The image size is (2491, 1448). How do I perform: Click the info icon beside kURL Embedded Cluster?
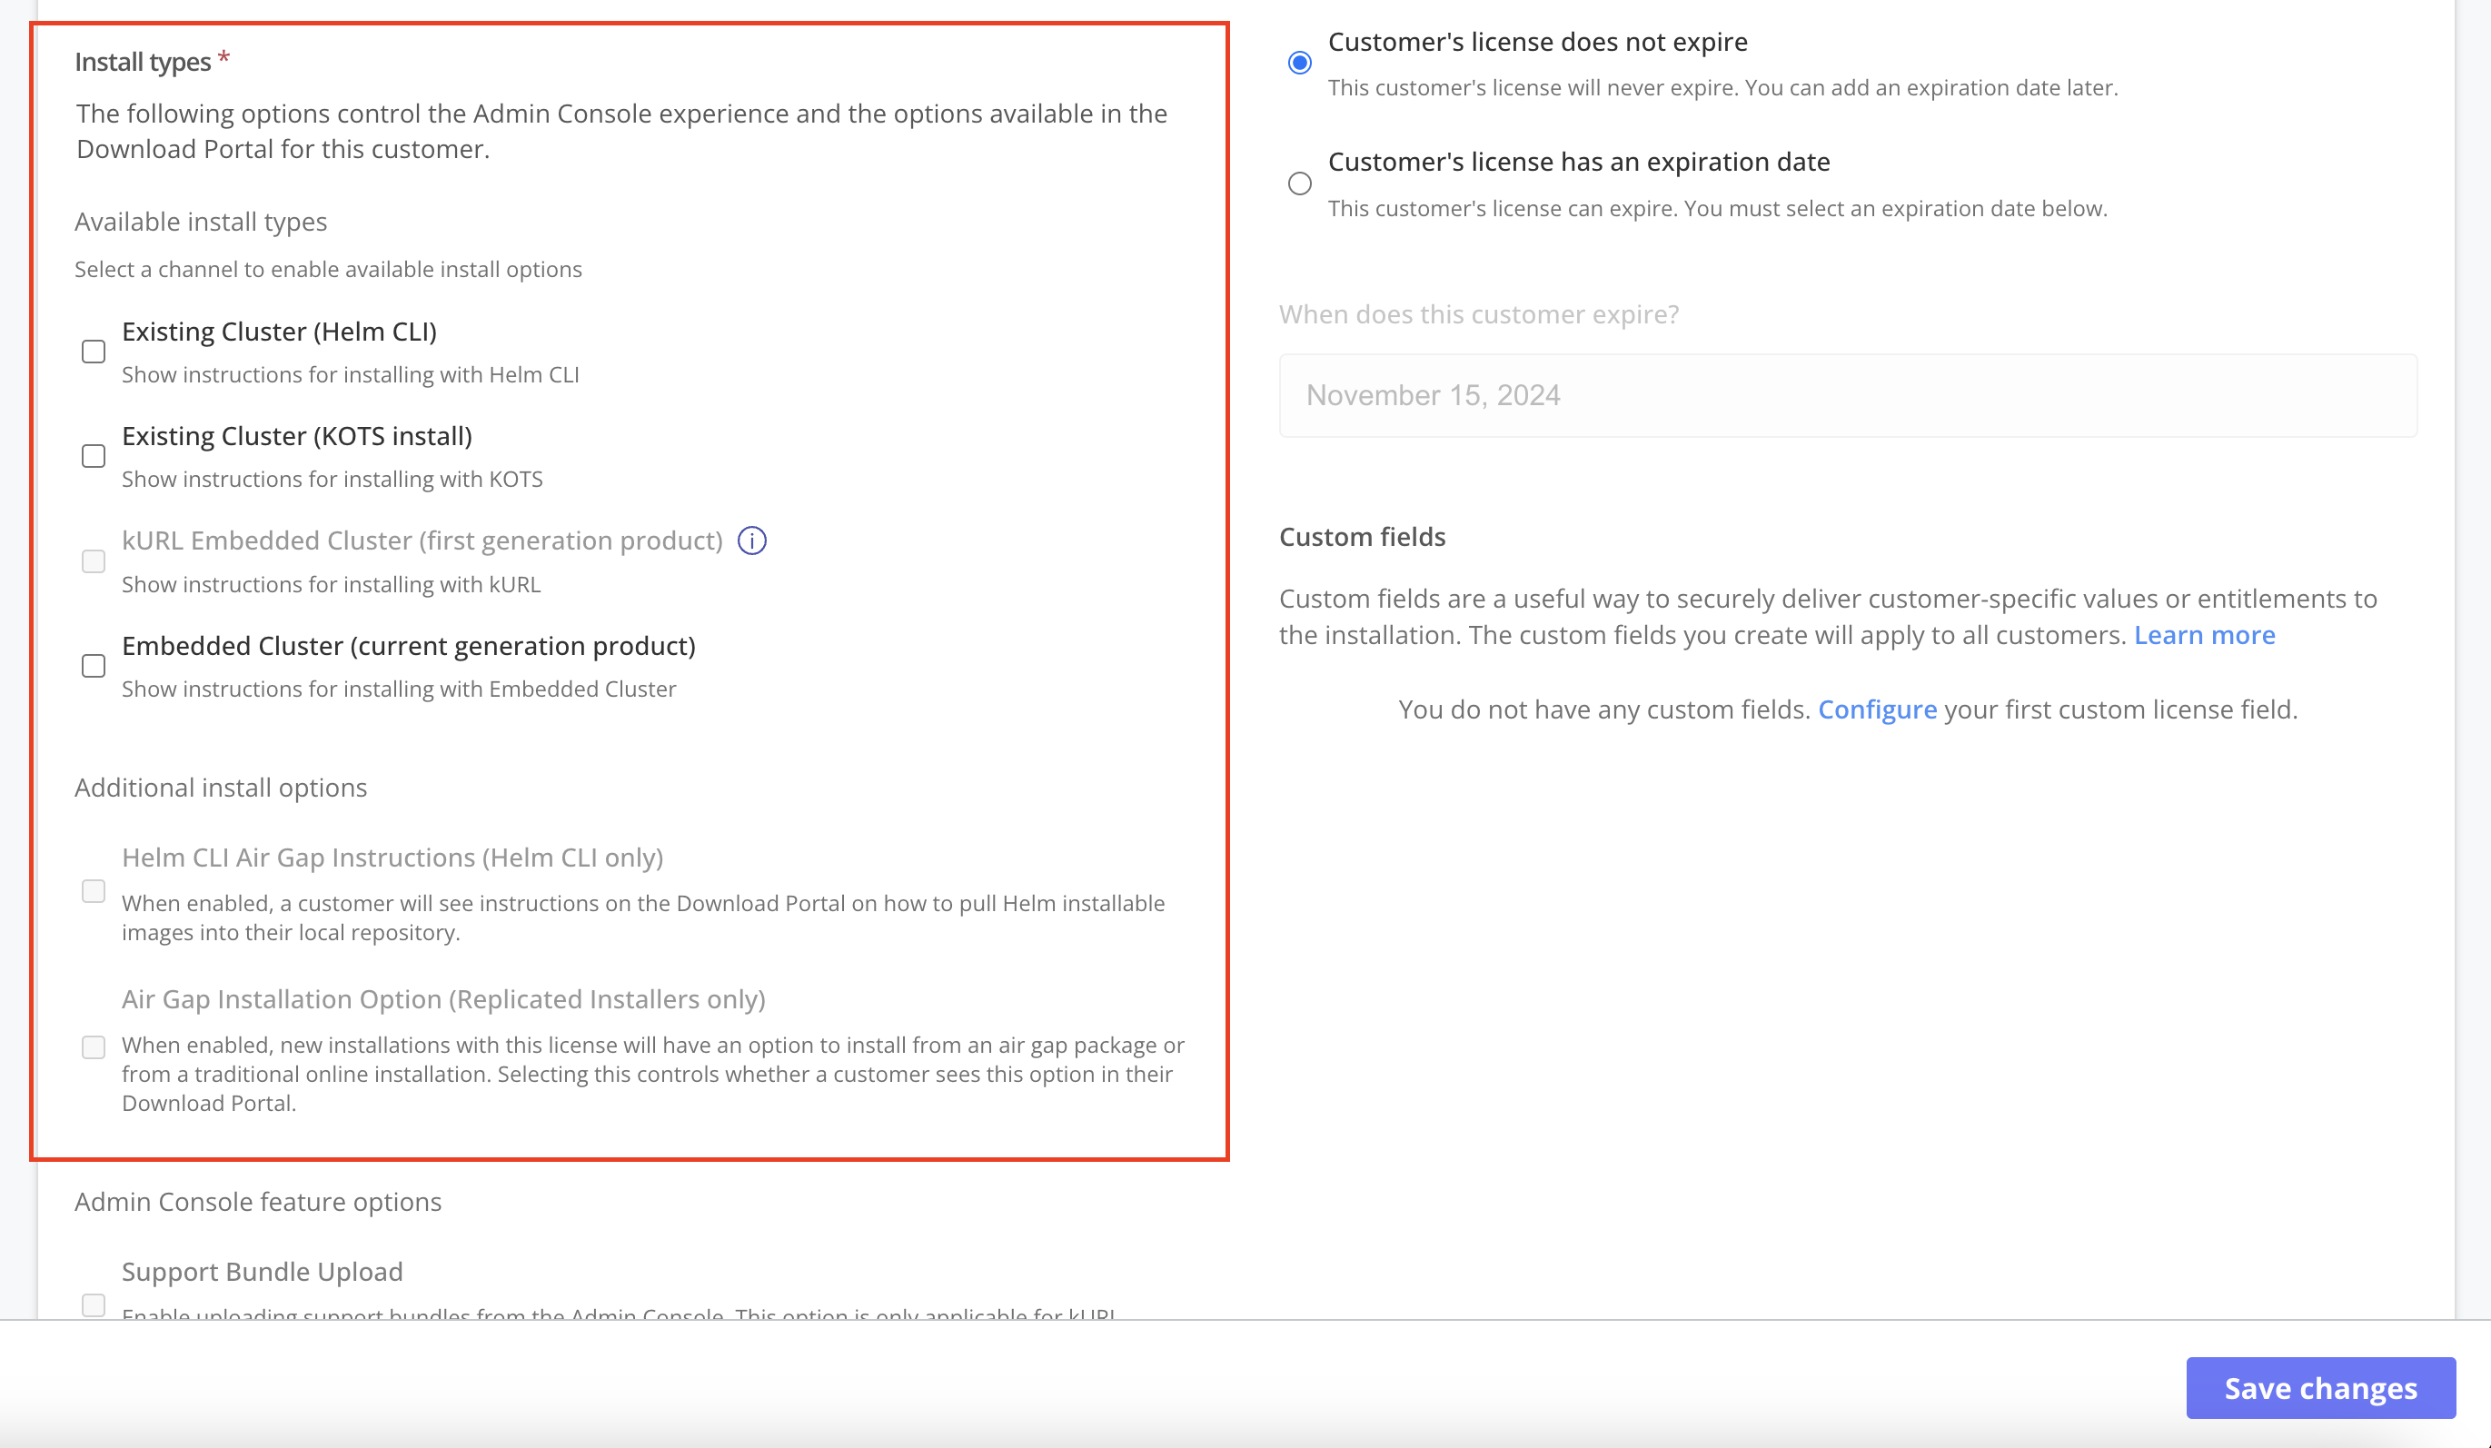click(752, 541)
